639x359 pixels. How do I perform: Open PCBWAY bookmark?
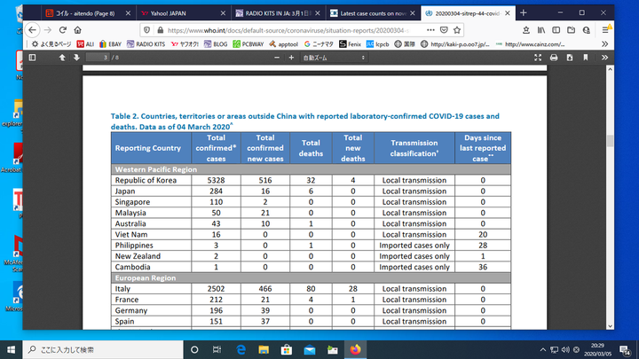pos(248,44)
